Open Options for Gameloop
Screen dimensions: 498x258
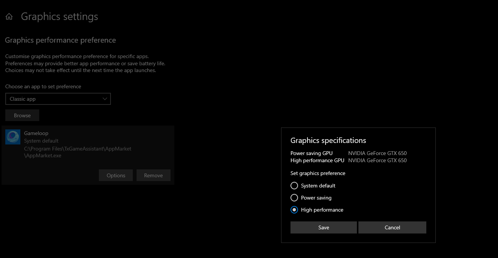[116, 175]
